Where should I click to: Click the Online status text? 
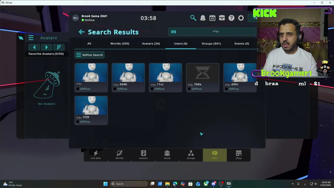coord(90,20)
